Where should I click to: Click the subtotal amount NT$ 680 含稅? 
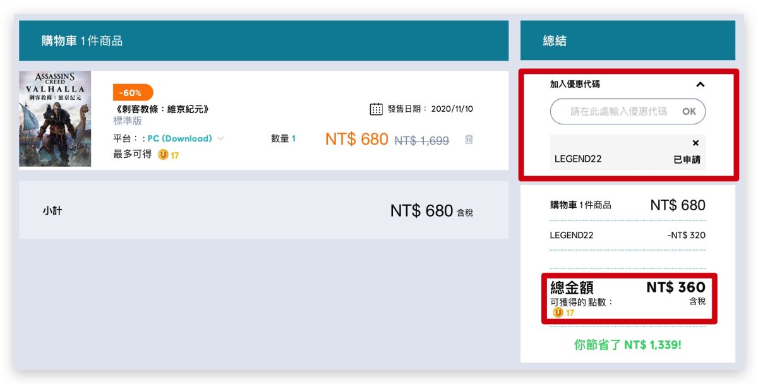pyautogui.click(x=431, y=211)
